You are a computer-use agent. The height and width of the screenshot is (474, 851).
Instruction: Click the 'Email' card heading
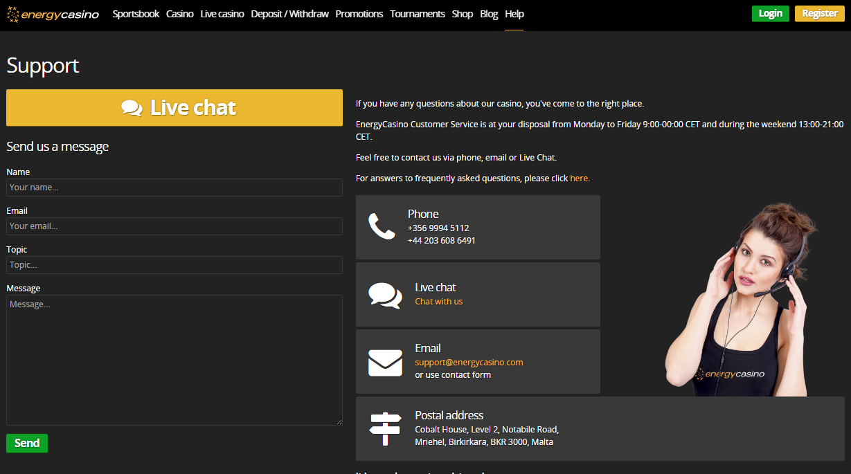click(428, 348)
